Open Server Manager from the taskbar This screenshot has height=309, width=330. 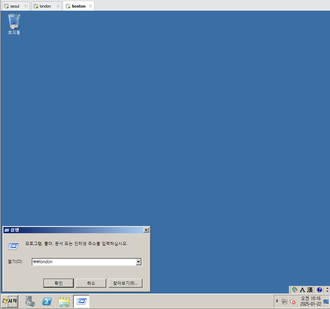click(30, 301)
